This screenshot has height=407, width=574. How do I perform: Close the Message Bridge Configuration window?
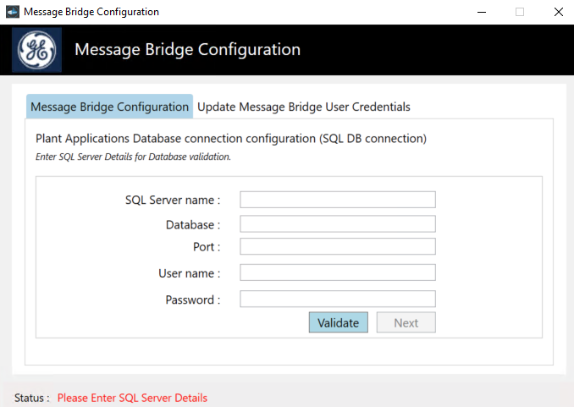pyautogui.click(x=559, y=12)
